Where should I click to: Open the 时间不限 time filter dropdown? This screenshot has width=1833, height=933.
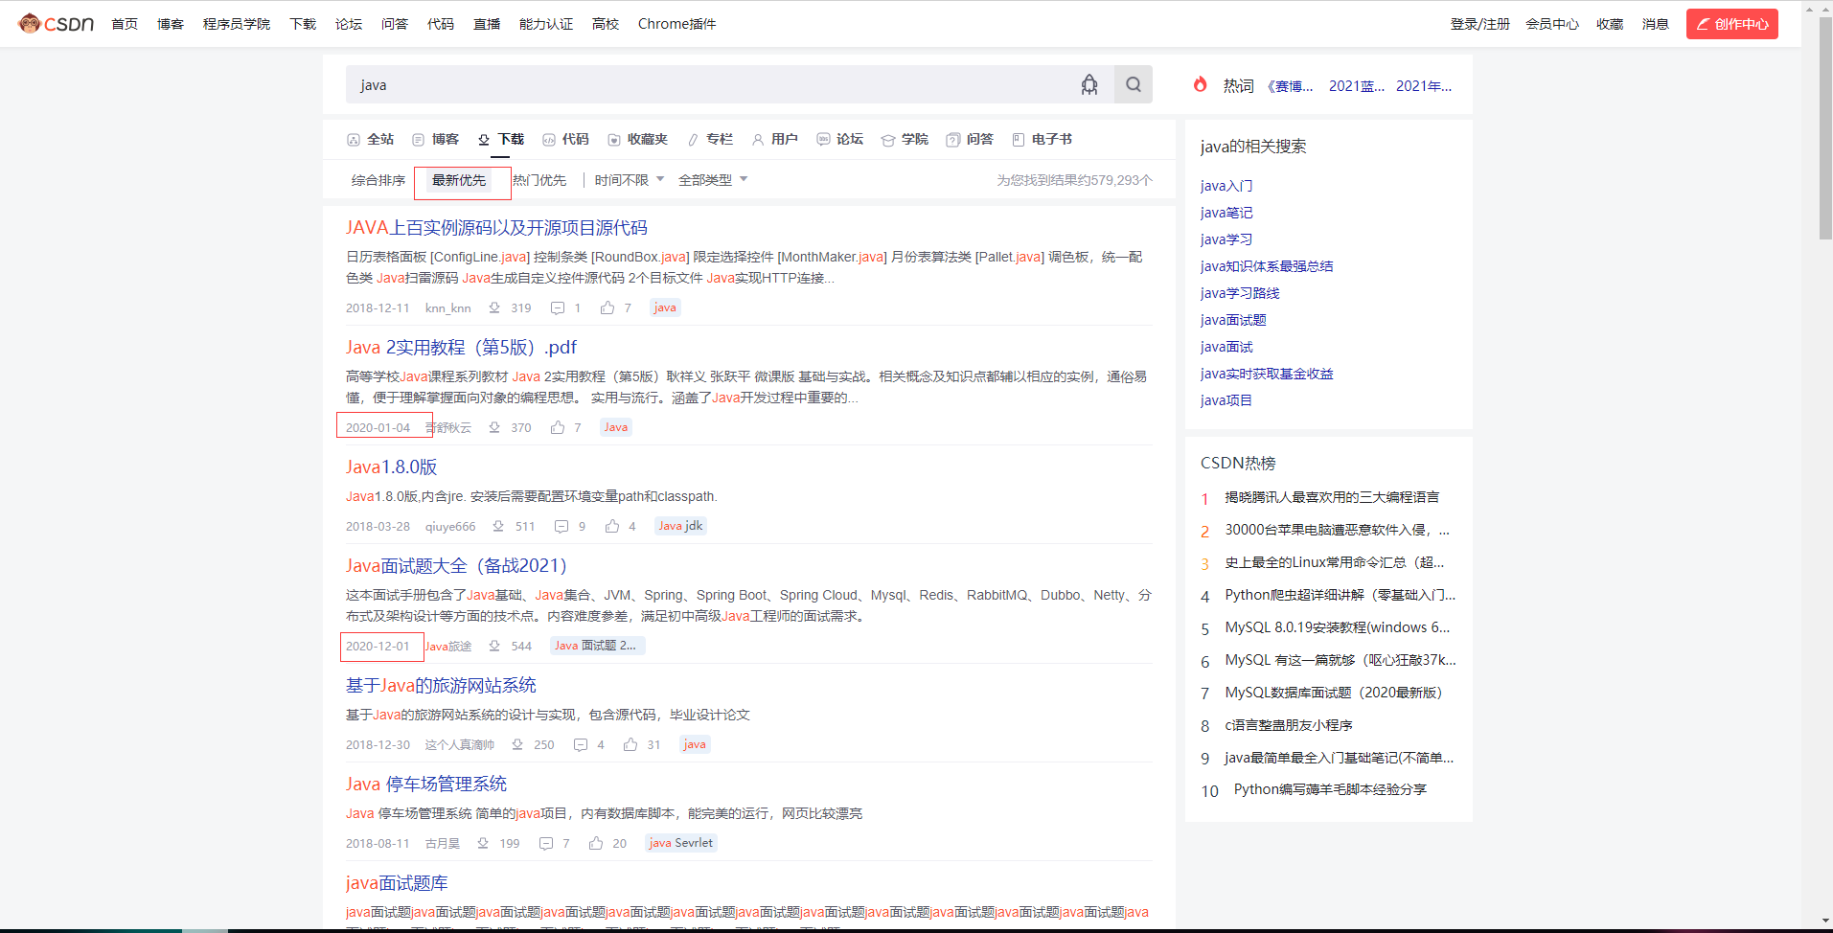click(630, 180)
